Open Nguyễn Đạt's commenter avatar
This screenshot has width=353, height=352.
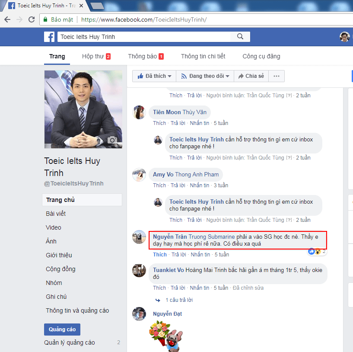[x=139, y=314]
